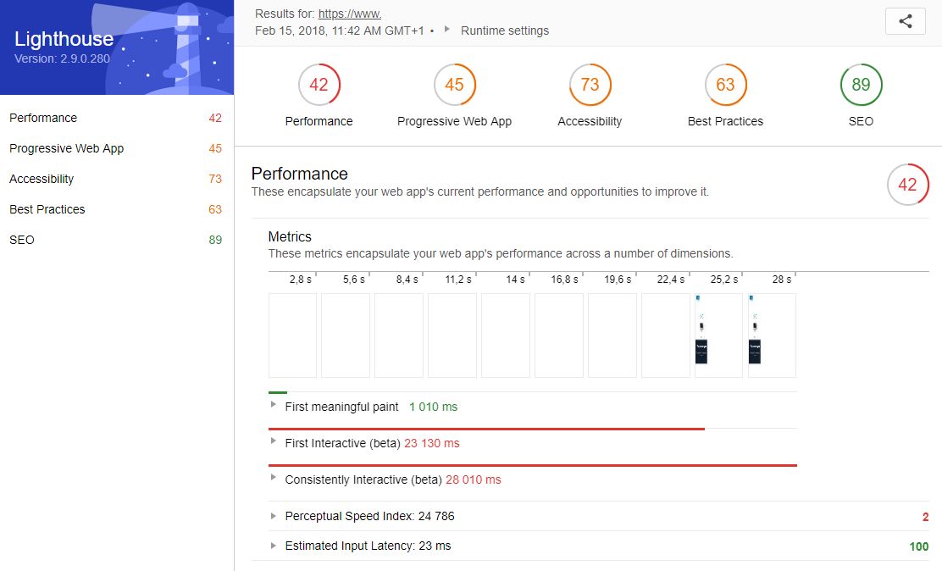Click the 25,2 s filmstrip thumbnail
The width and height of the screenshot is (942, 571).
[718, 335]
